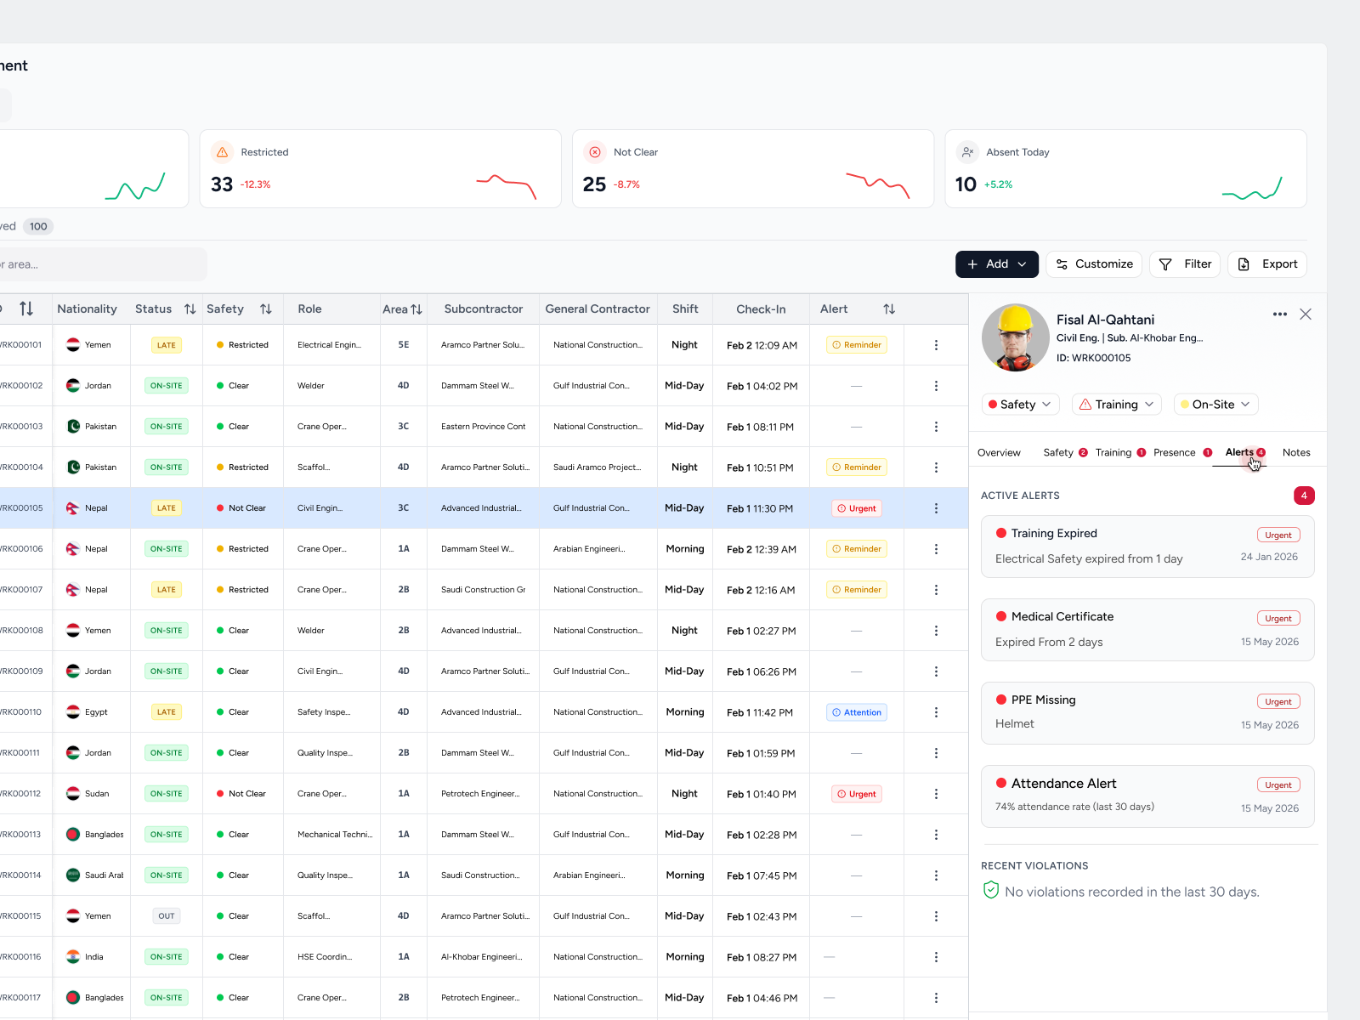Sort table by Status column

point(190,309)
